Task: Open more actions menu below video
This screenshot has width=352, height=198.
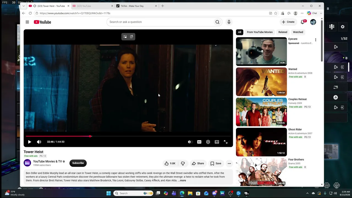Action: pyautogui.click(x=229, y=163)
